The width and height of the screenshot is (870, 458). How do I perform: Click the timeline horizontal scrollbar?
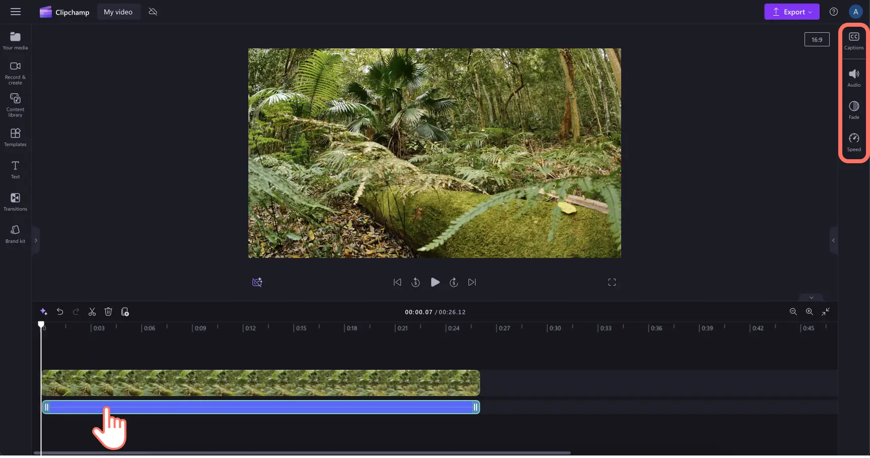[x=302, y=453]
